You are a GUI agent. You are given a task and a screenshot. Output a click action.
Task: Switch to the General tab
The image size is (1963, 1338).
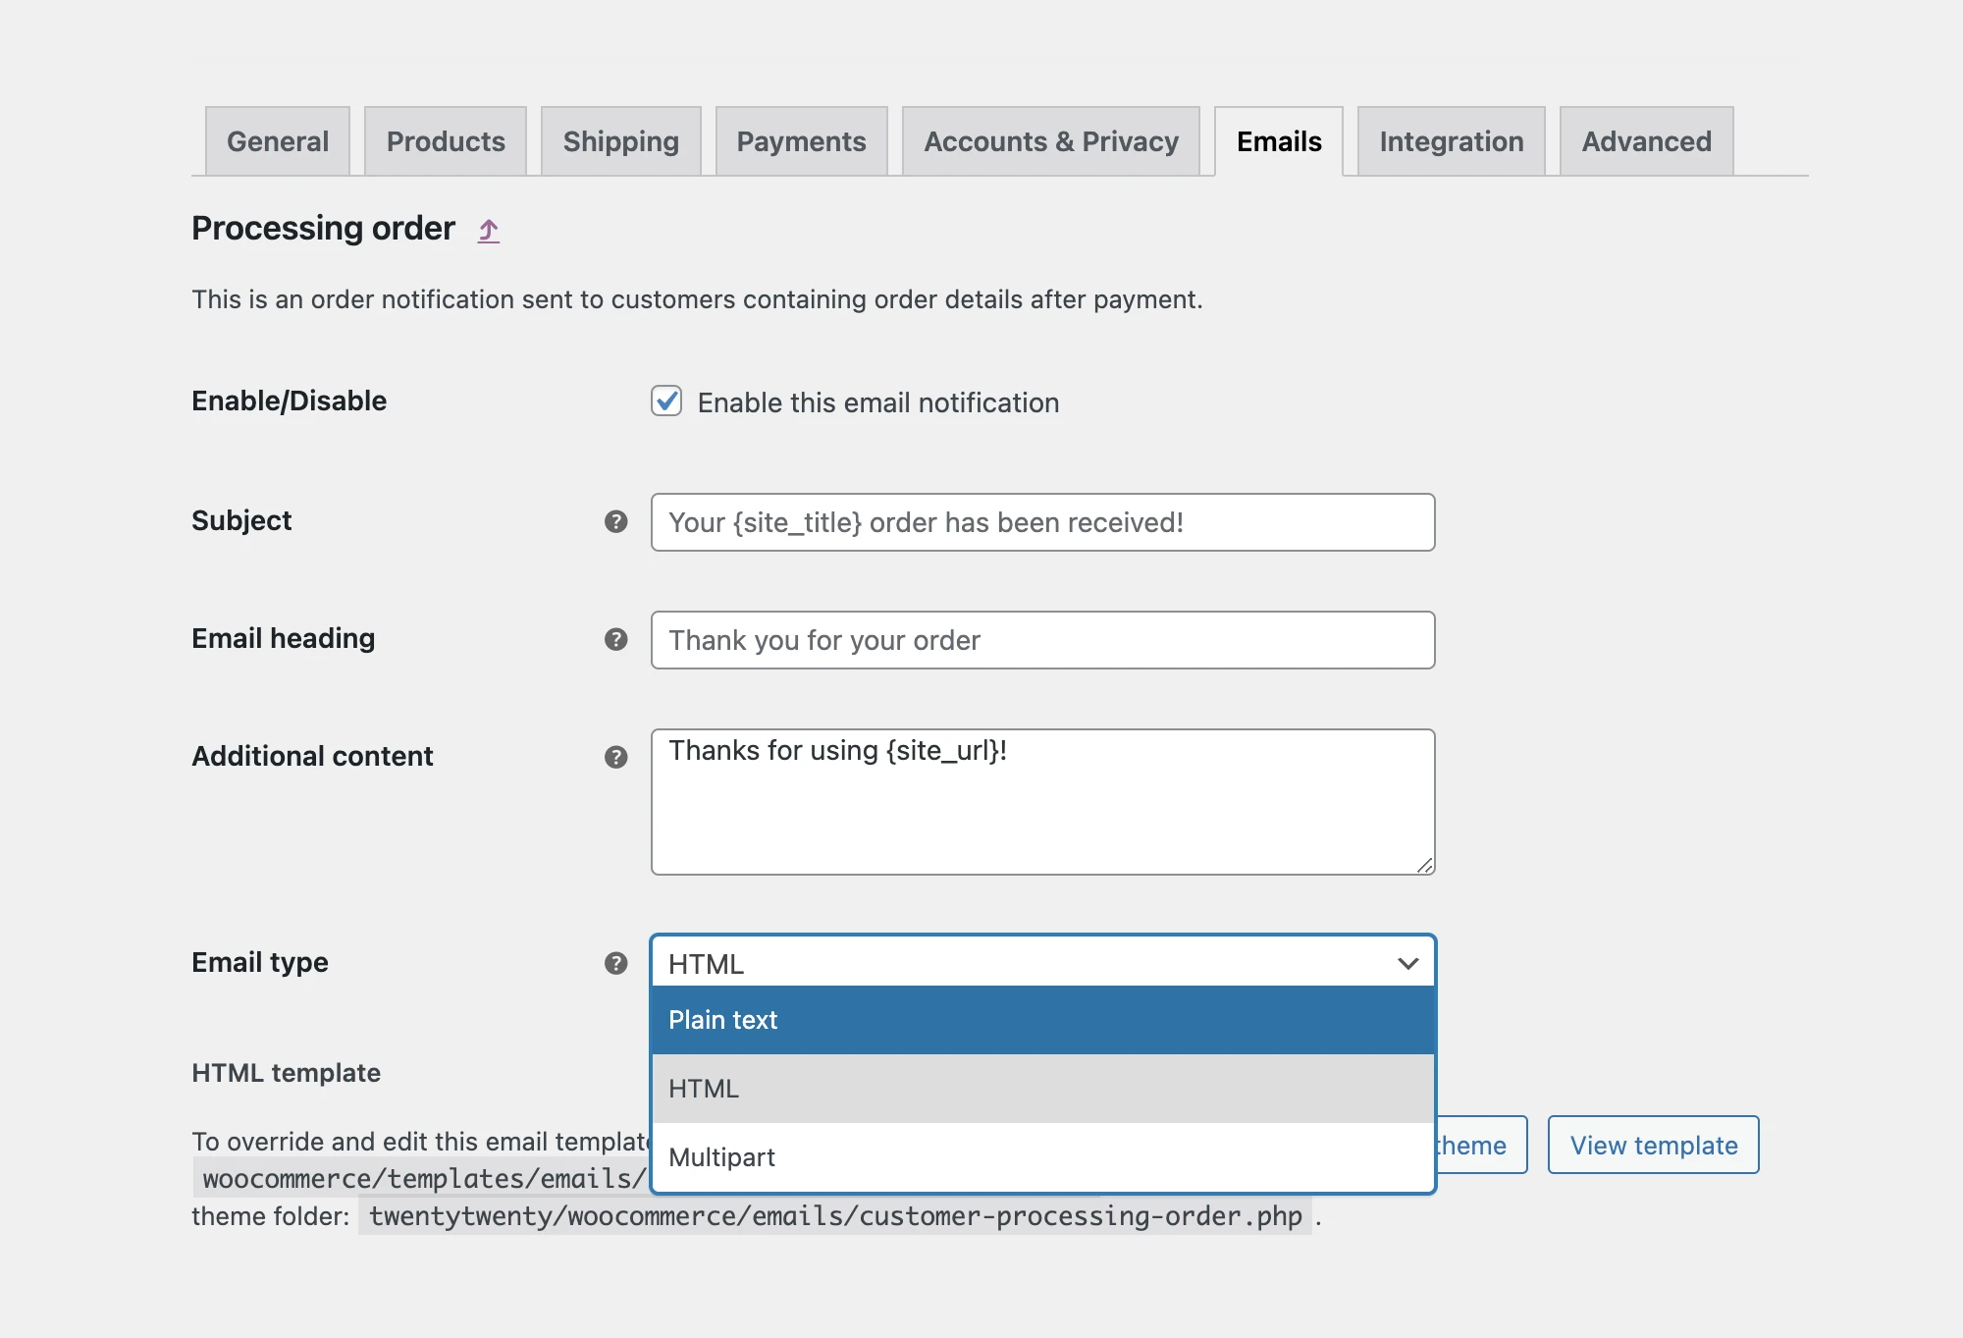point(278,141)
